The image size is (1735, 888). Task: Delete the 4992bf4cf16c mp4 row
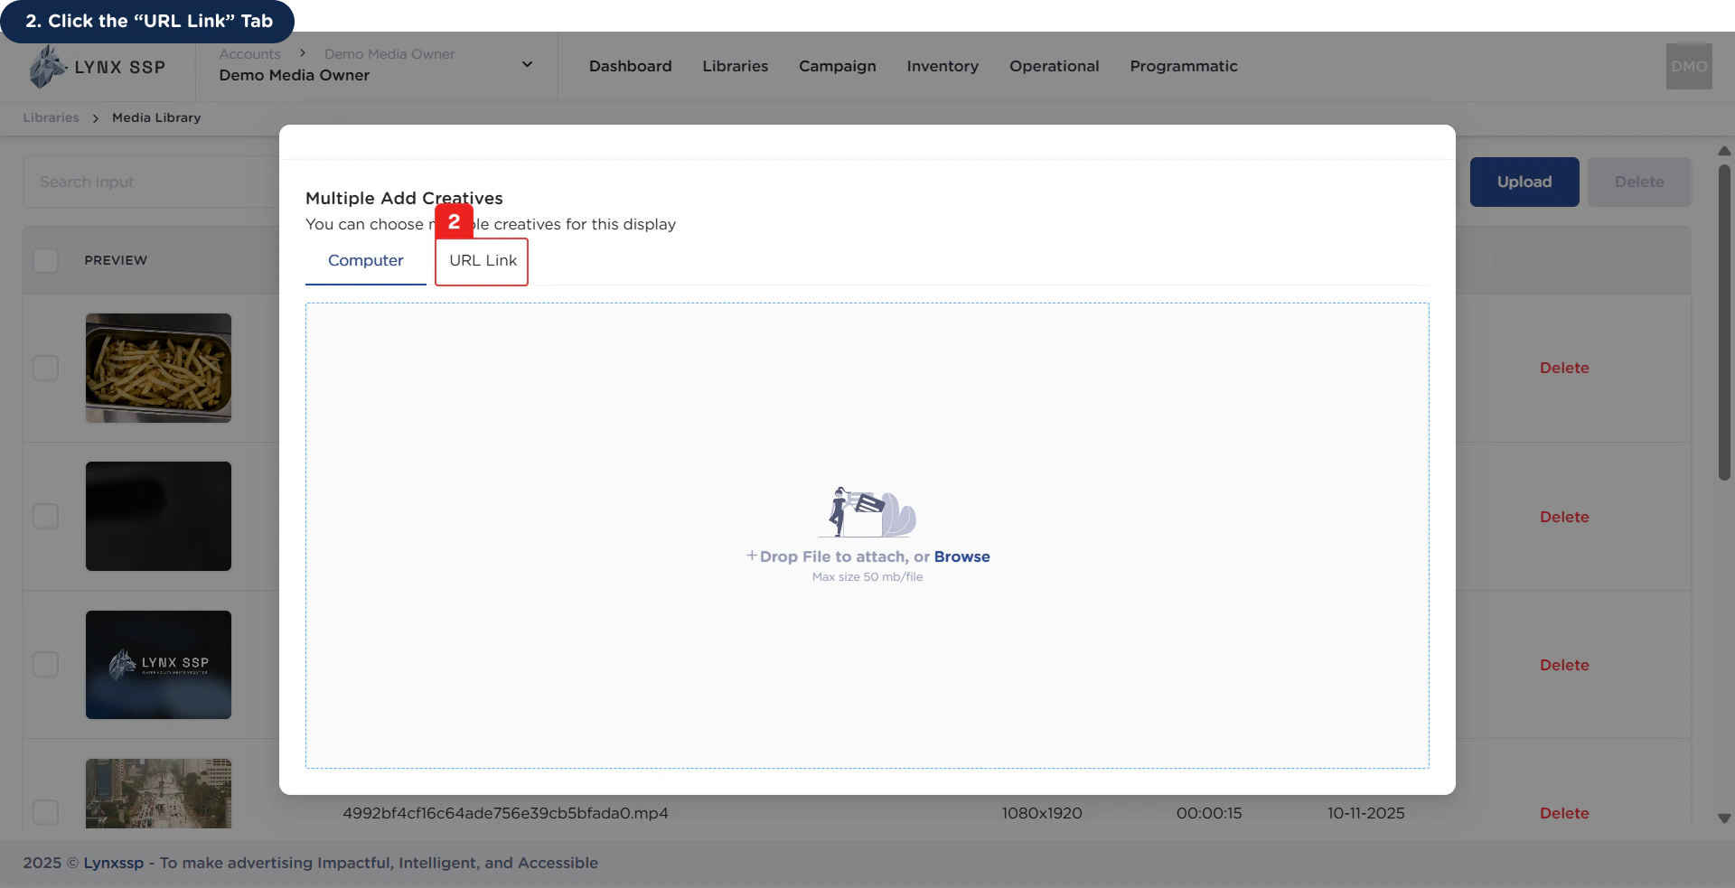(x=1563, y=813)
